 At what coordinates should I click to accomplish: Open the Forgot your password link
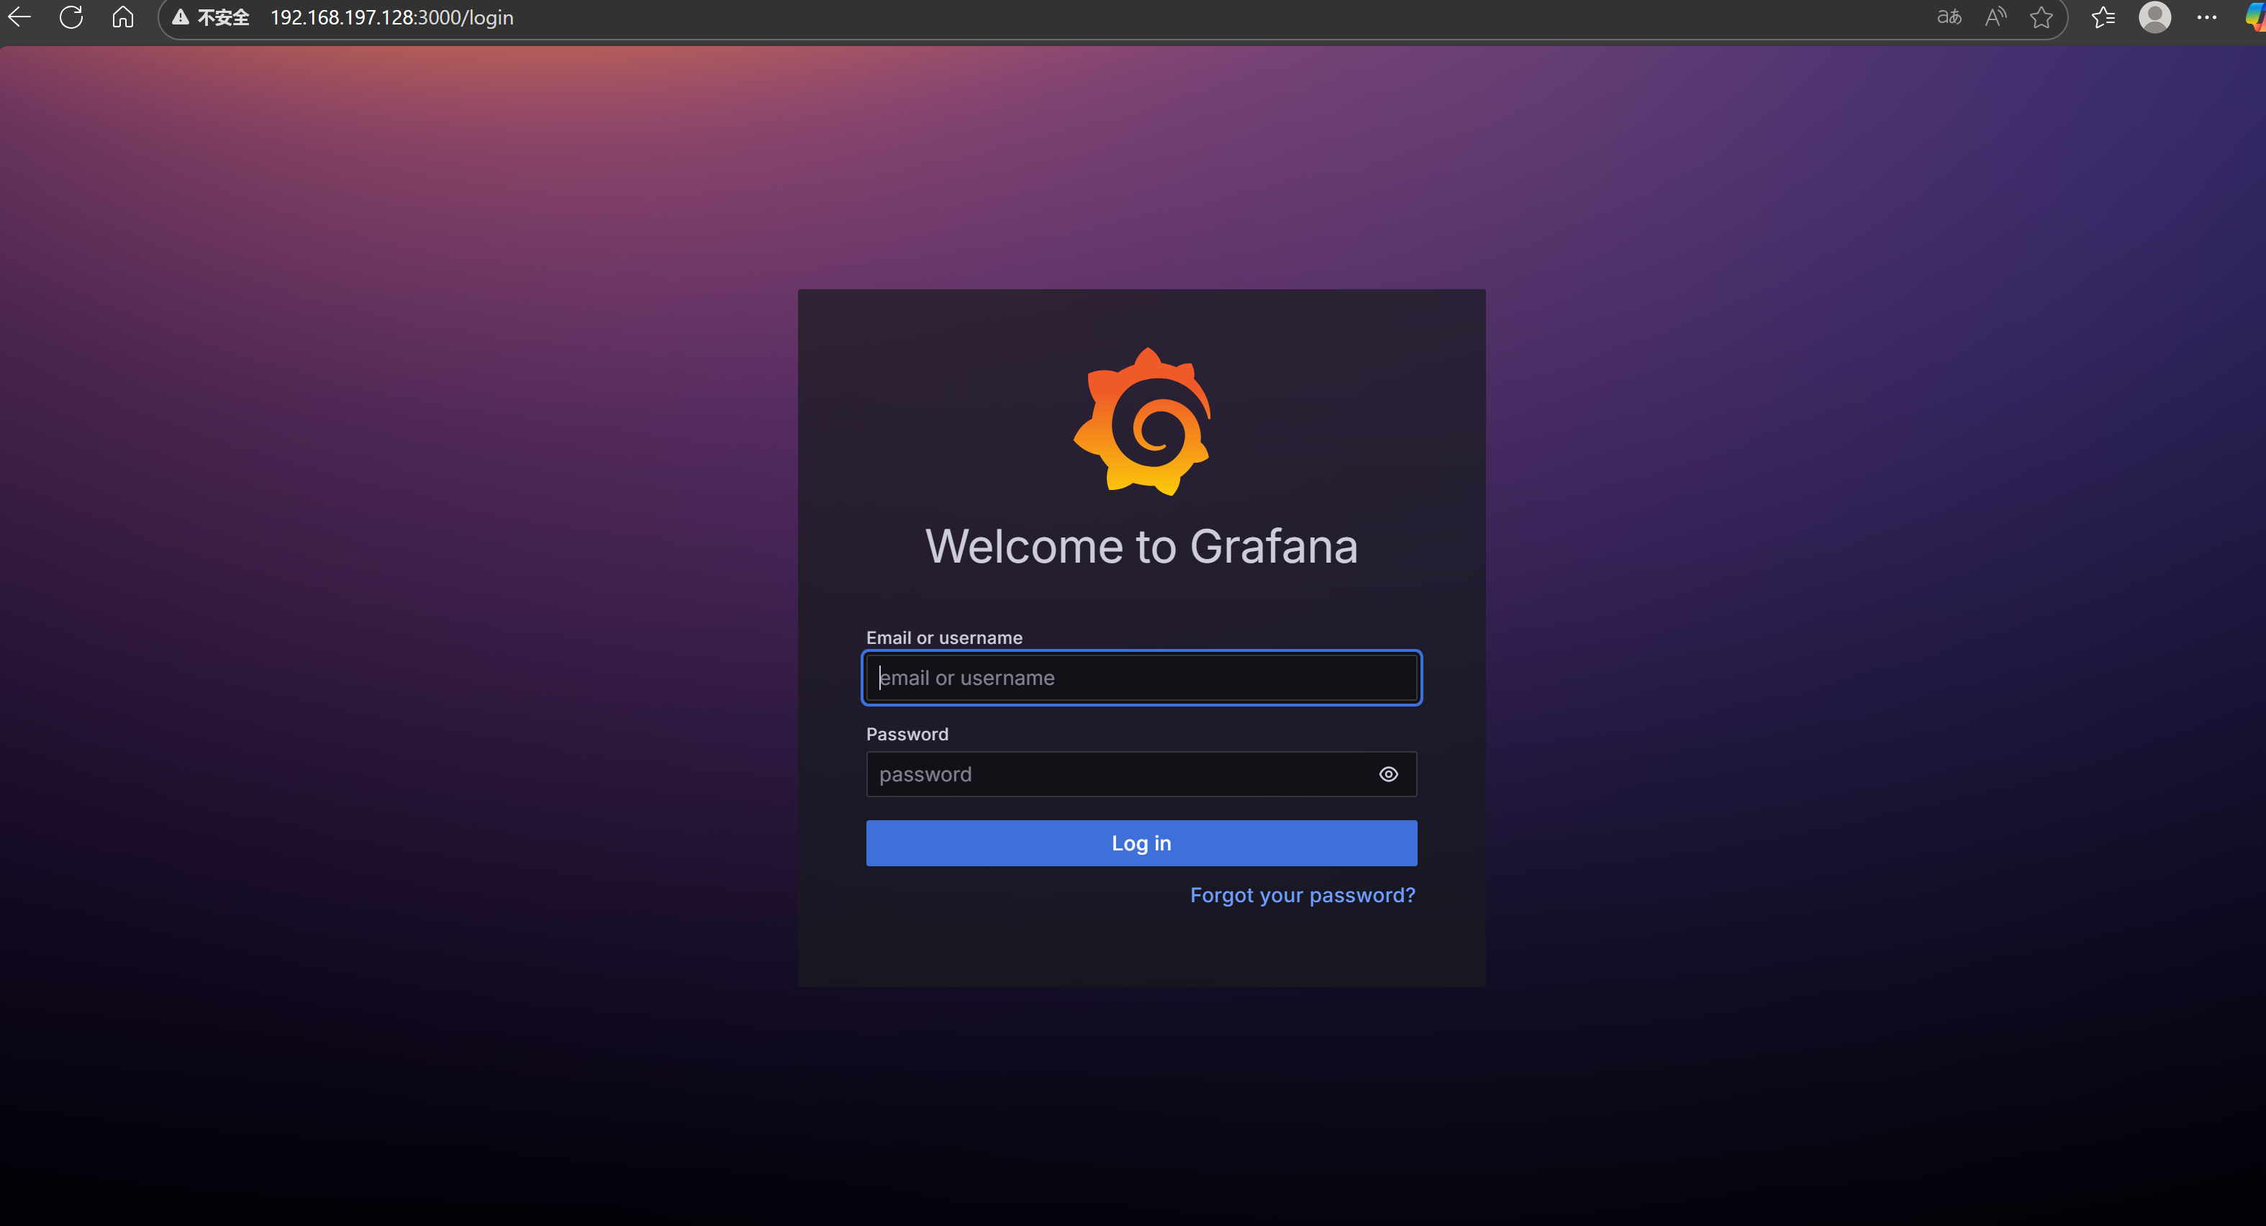(x=1302, y=895)
